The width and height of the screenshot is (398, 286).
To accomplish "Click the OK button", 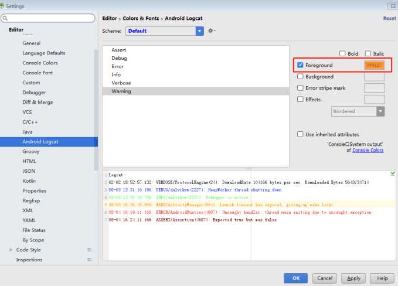I will coord(295,278).
